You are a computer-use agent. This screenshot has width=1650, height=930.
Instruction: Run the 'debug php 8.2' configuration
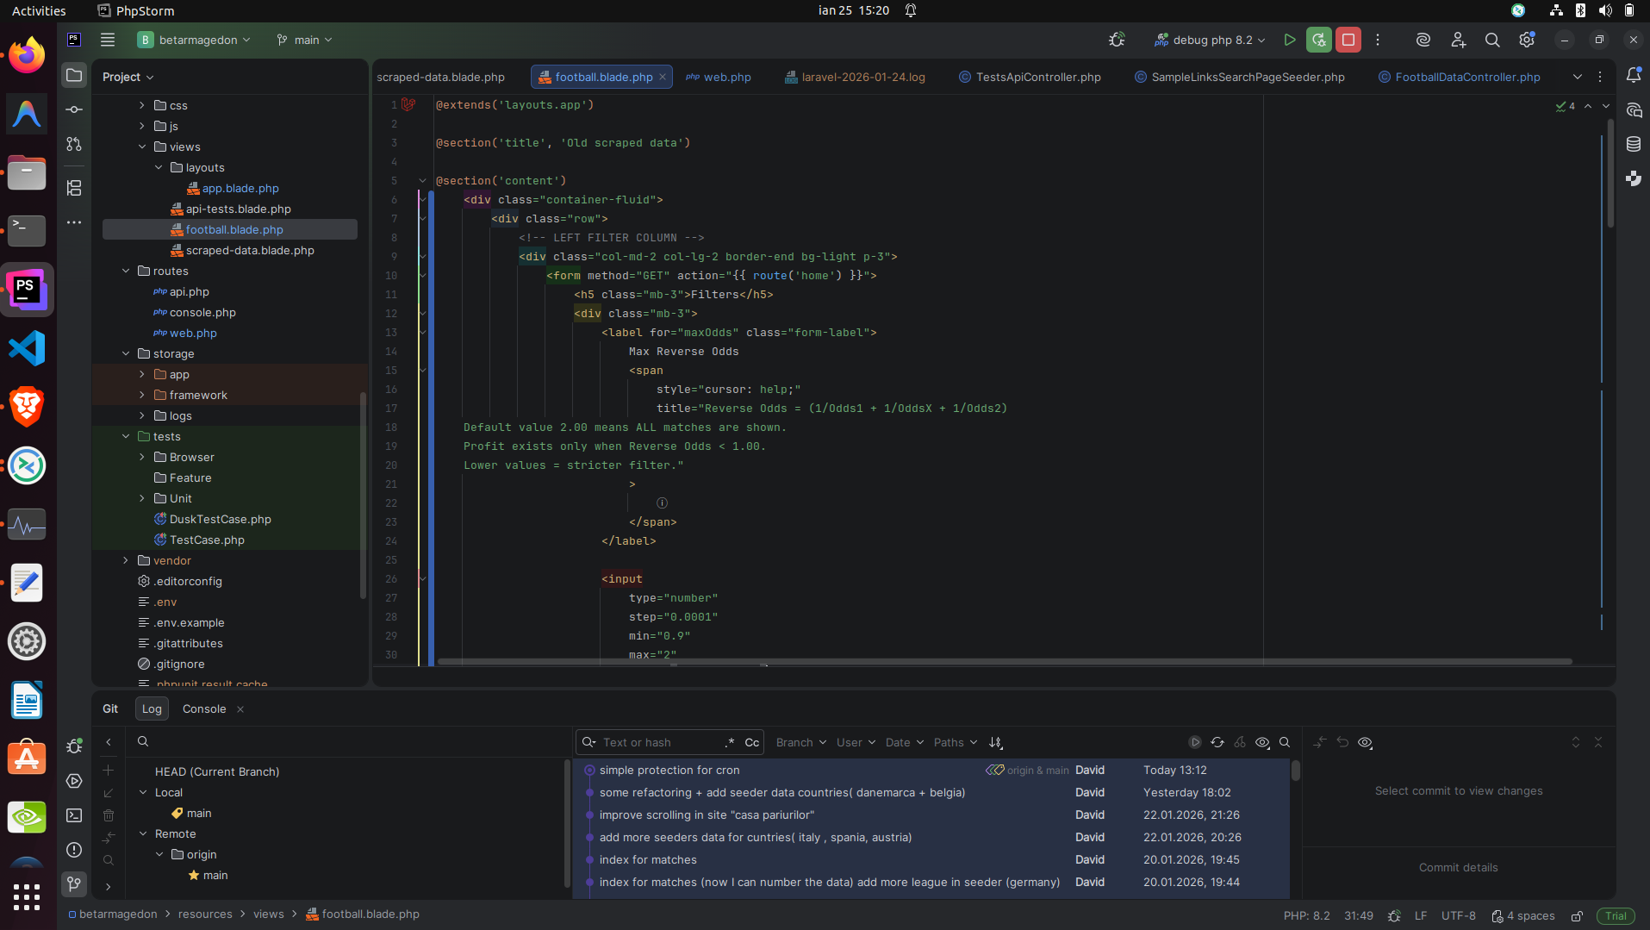(1290, 40)
